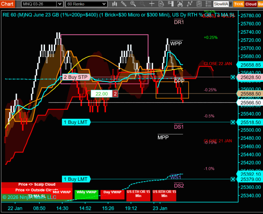
Task: Click the 25588.50 entry price marker
Action: [x=250, y=94]
